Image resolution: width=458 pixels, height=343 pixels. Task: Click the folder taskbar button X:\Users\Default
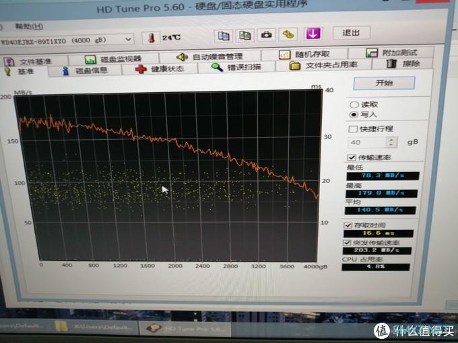click(x=96, y=328)
